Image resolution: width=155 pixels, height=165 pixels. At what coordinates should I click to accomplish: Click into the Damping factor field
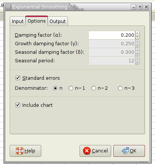coord(112,35)
